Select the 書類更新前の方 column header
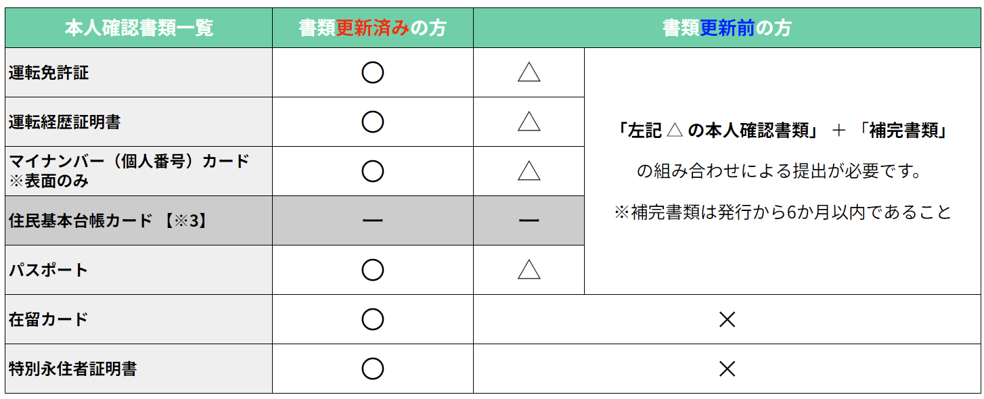The height and width of the screenshot is (399, 984). (x=728, y=28)
